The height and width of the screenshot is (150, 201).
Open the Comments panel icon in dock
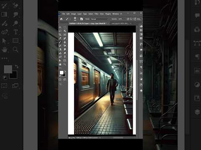[x=141, y=50]
